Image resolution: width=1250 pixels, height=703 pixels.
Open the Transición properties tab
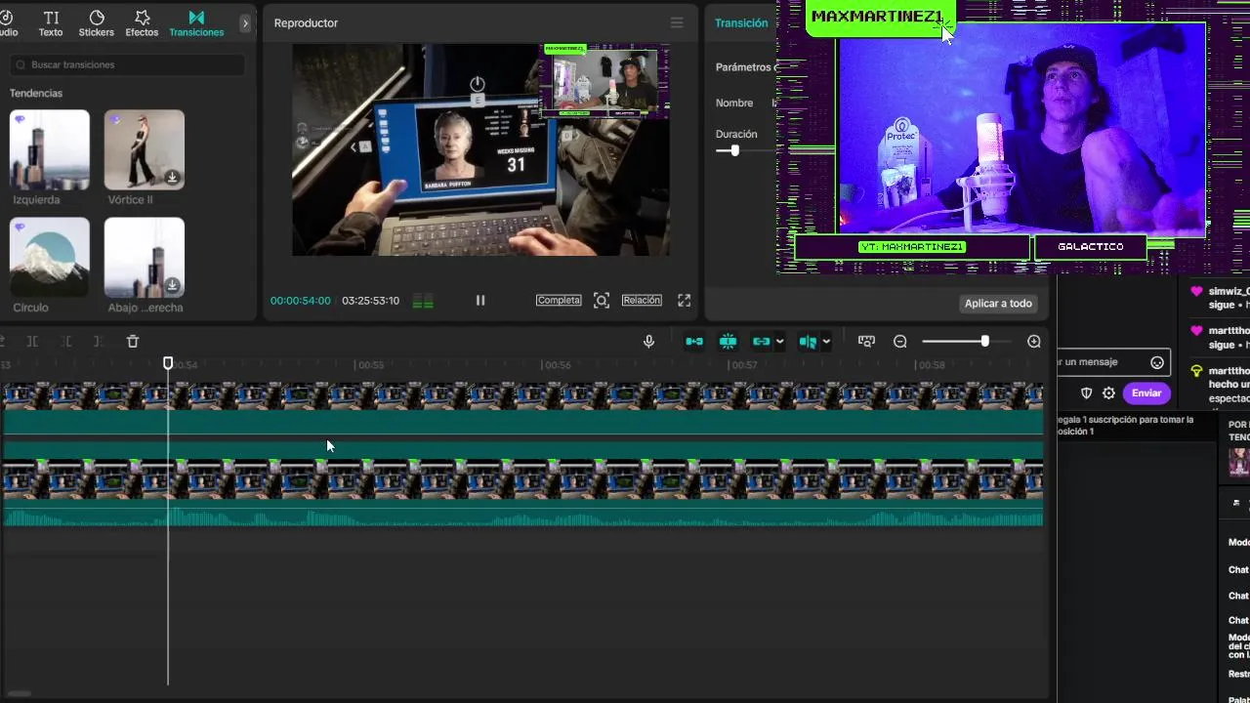click(x=741, y=23)
